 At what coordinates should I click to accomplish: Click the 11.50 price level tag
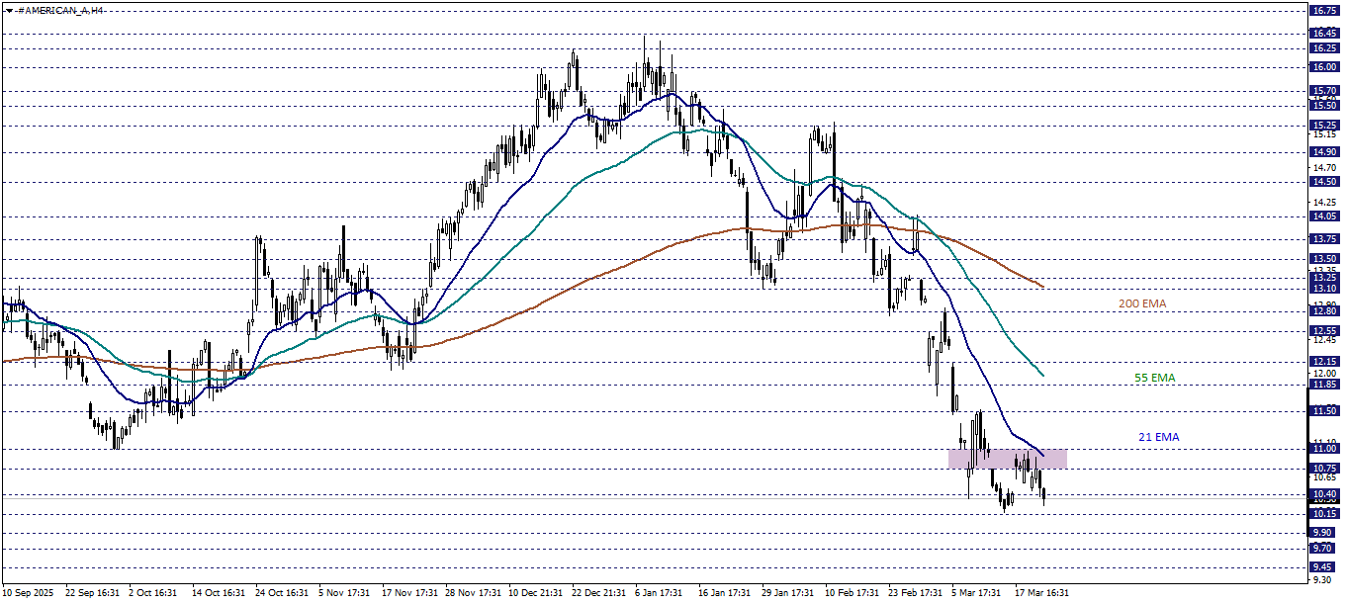click(x=1323, y=410)
